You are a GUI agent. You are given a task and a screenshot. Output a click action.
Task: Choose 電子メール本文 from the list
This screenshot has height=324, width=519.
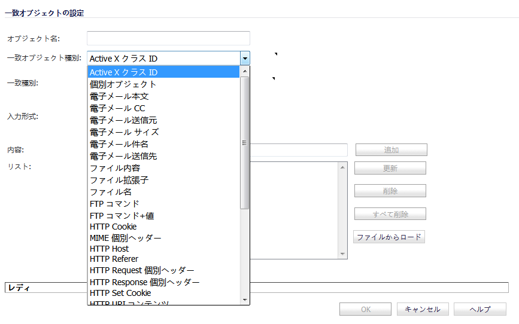coord(163,96)
